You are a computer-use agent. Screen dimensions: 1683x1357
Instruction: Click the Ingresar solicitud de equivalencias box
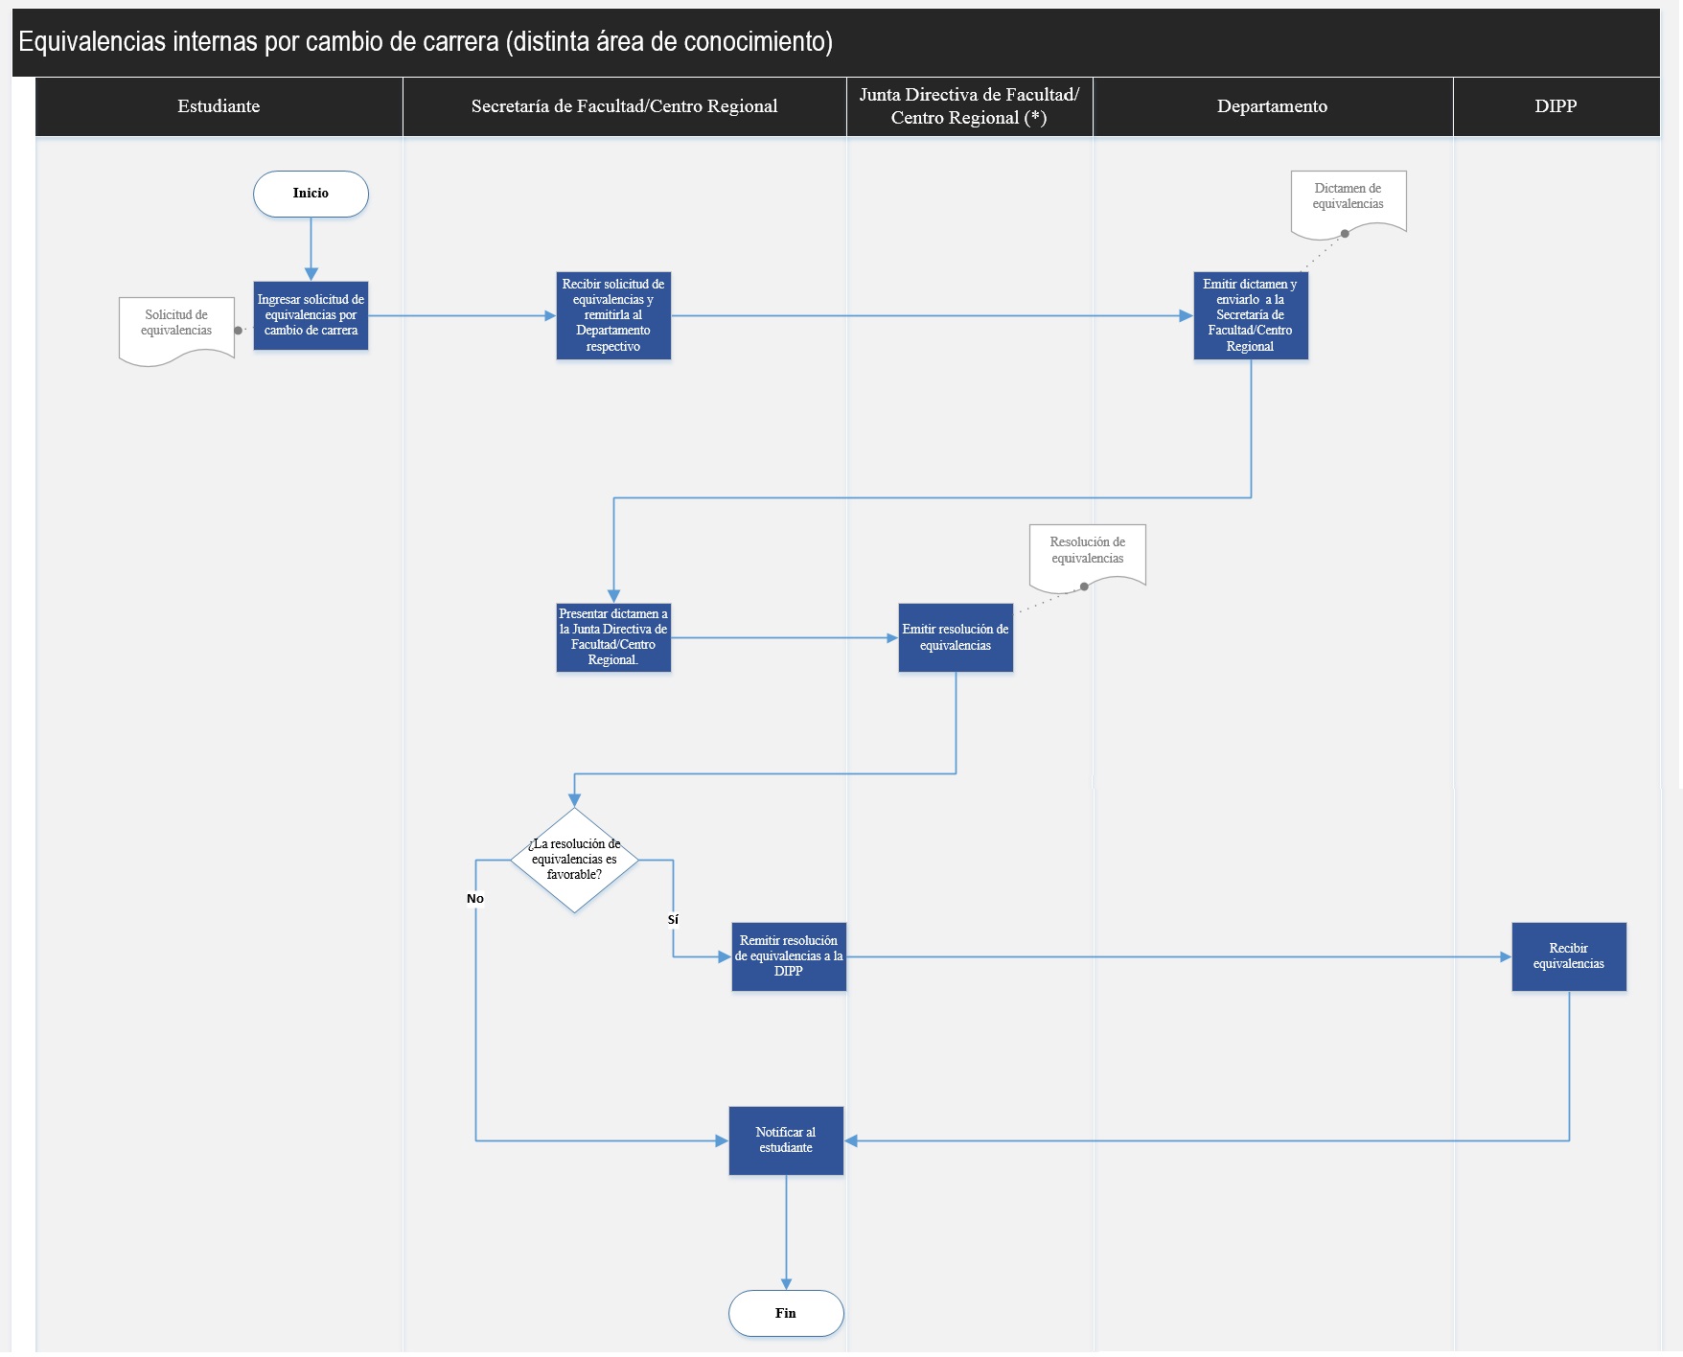pyautogui.click(x=311, y=315)
